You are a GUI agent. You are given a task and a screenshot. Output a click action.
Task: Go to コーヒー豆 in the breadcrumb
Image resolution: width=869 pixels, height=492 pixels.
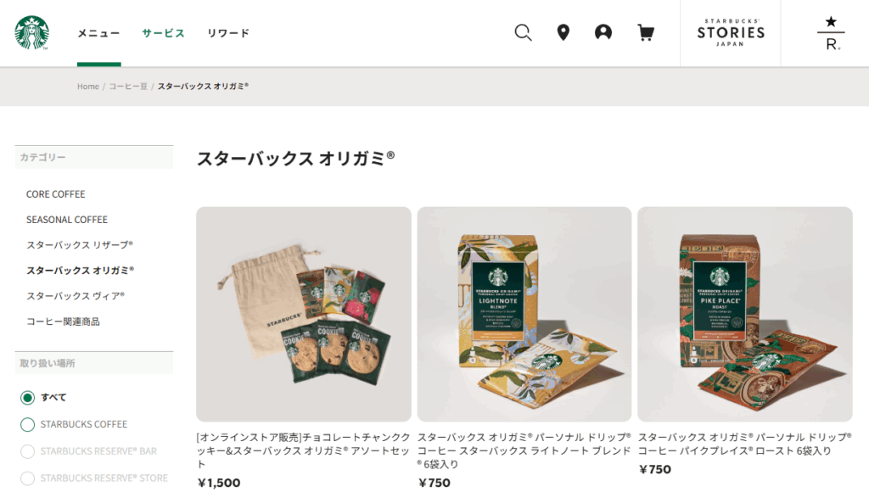tap(128, 87)
